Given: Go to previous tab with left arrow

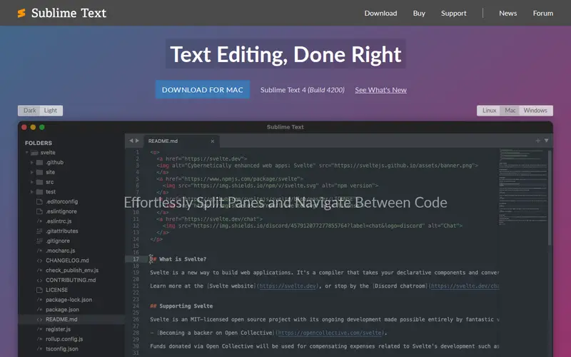Looking at the screenshot, I should (x=131, y=141).
